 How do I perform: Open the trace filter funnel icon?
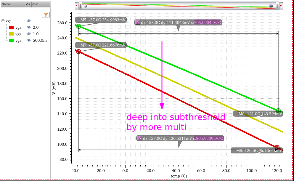pyautogui.click(x=46, y=15)
